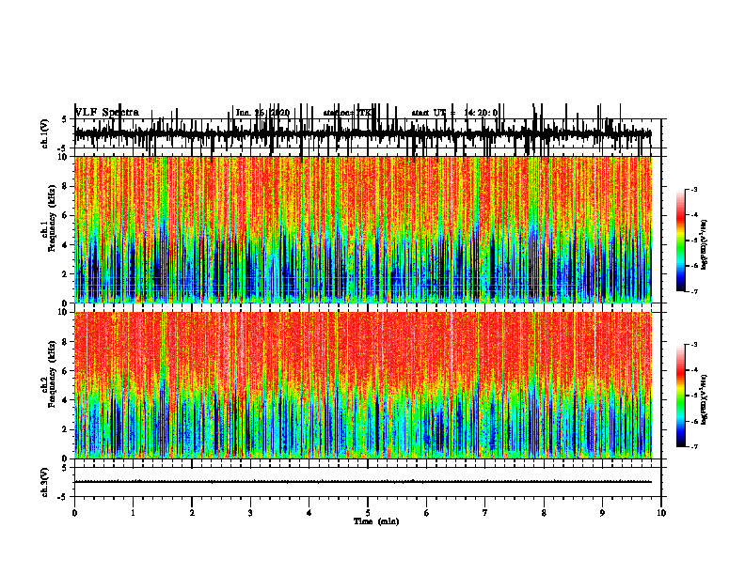Image resolution: width=745 pixels, height=575 pixels.
Task: Click the ch.2 spectrogram "10" kHz tick label
Action: pos(64,312)
